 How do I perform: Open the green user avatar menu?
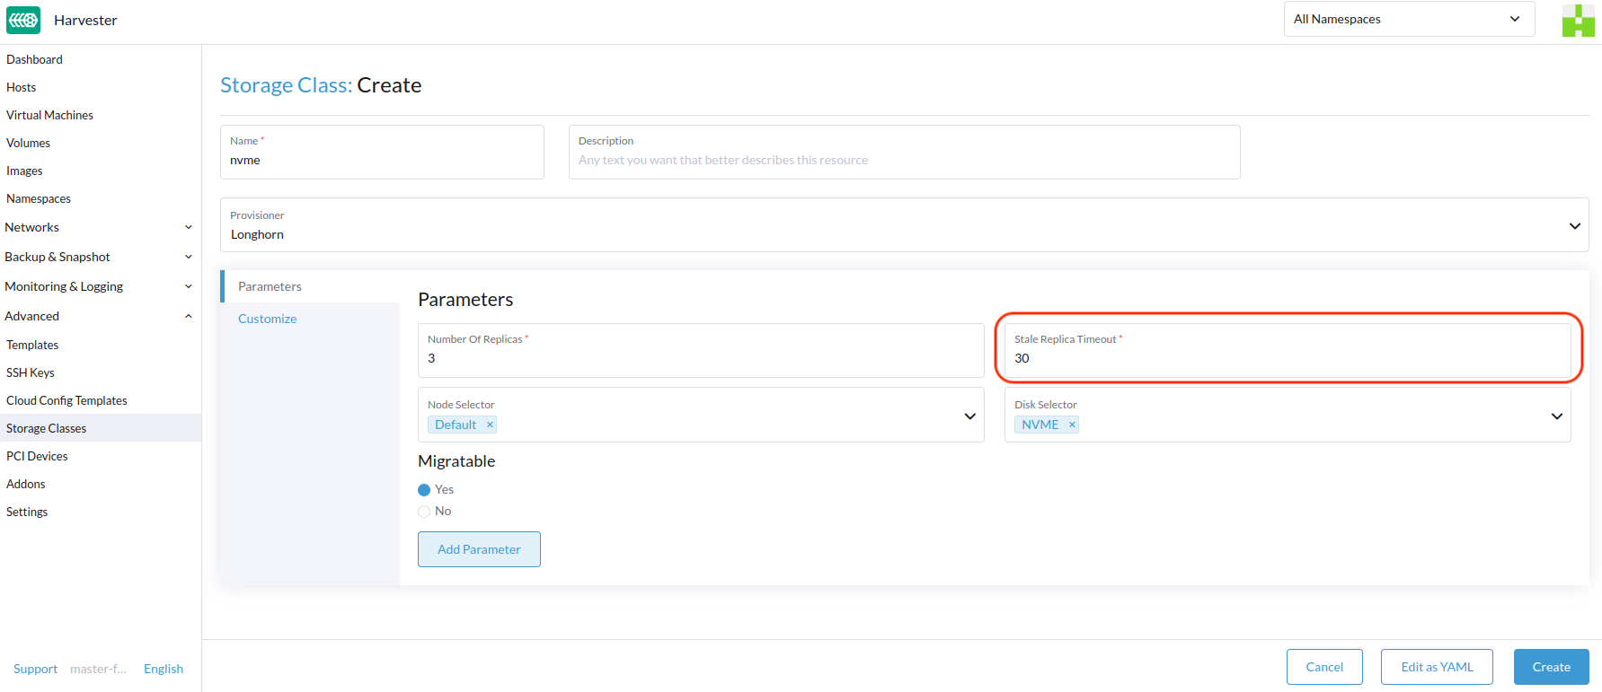click(x=1578, y=20)
